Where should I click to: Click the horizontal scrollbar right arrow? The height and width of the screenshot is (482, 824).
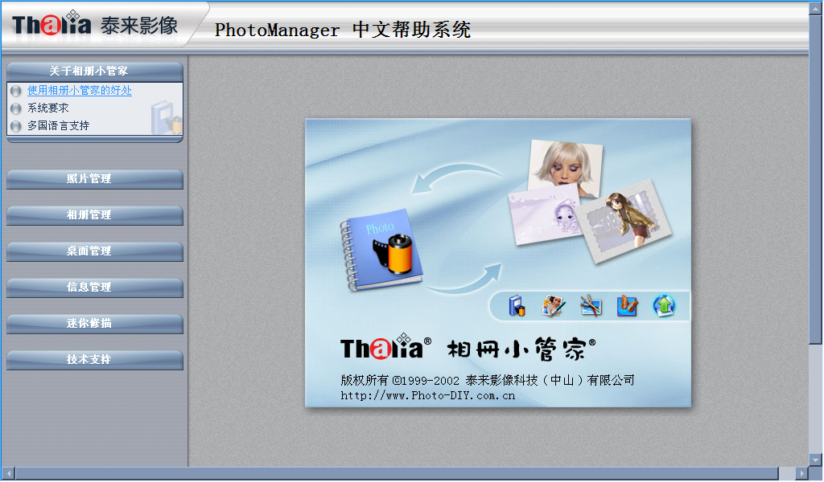click(x=801, y=474)
